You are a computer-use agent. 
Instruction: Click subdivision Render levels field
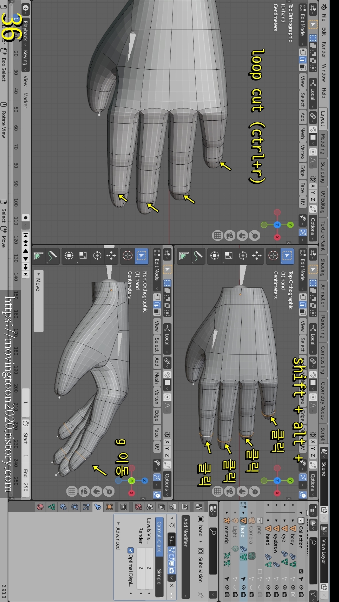pos(141,568)
